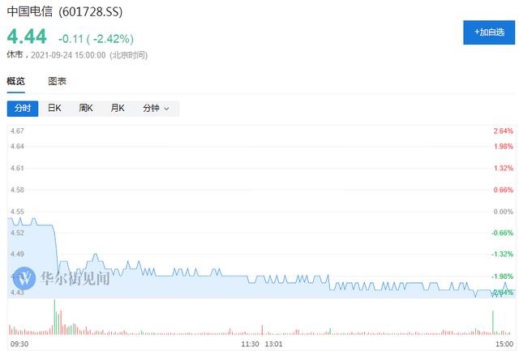Click the 4.55 price axis label

pos(17,212)
